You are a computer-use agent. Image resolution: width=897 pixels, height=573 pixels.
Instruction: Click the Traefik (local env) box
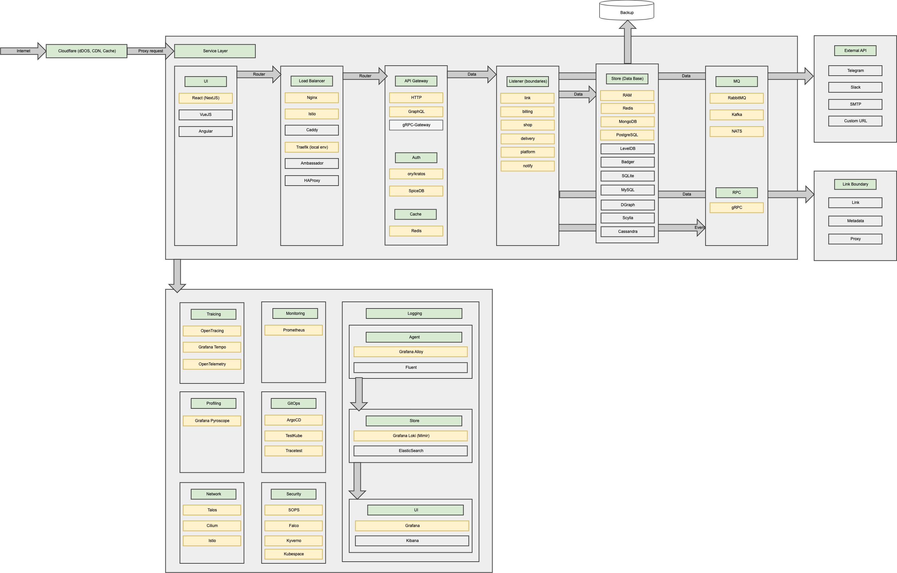coord(312,147)
